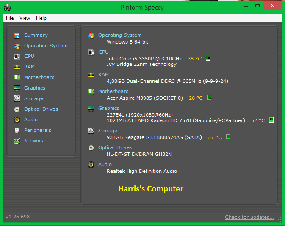Click the Realtek High Definition Audio text
Viewport: 285px width, 226px height.
click(142, 171)
